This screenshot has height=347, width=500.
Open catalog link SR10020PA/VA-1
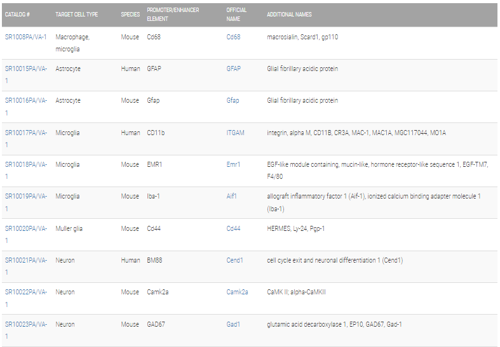[x=26, y=234]
